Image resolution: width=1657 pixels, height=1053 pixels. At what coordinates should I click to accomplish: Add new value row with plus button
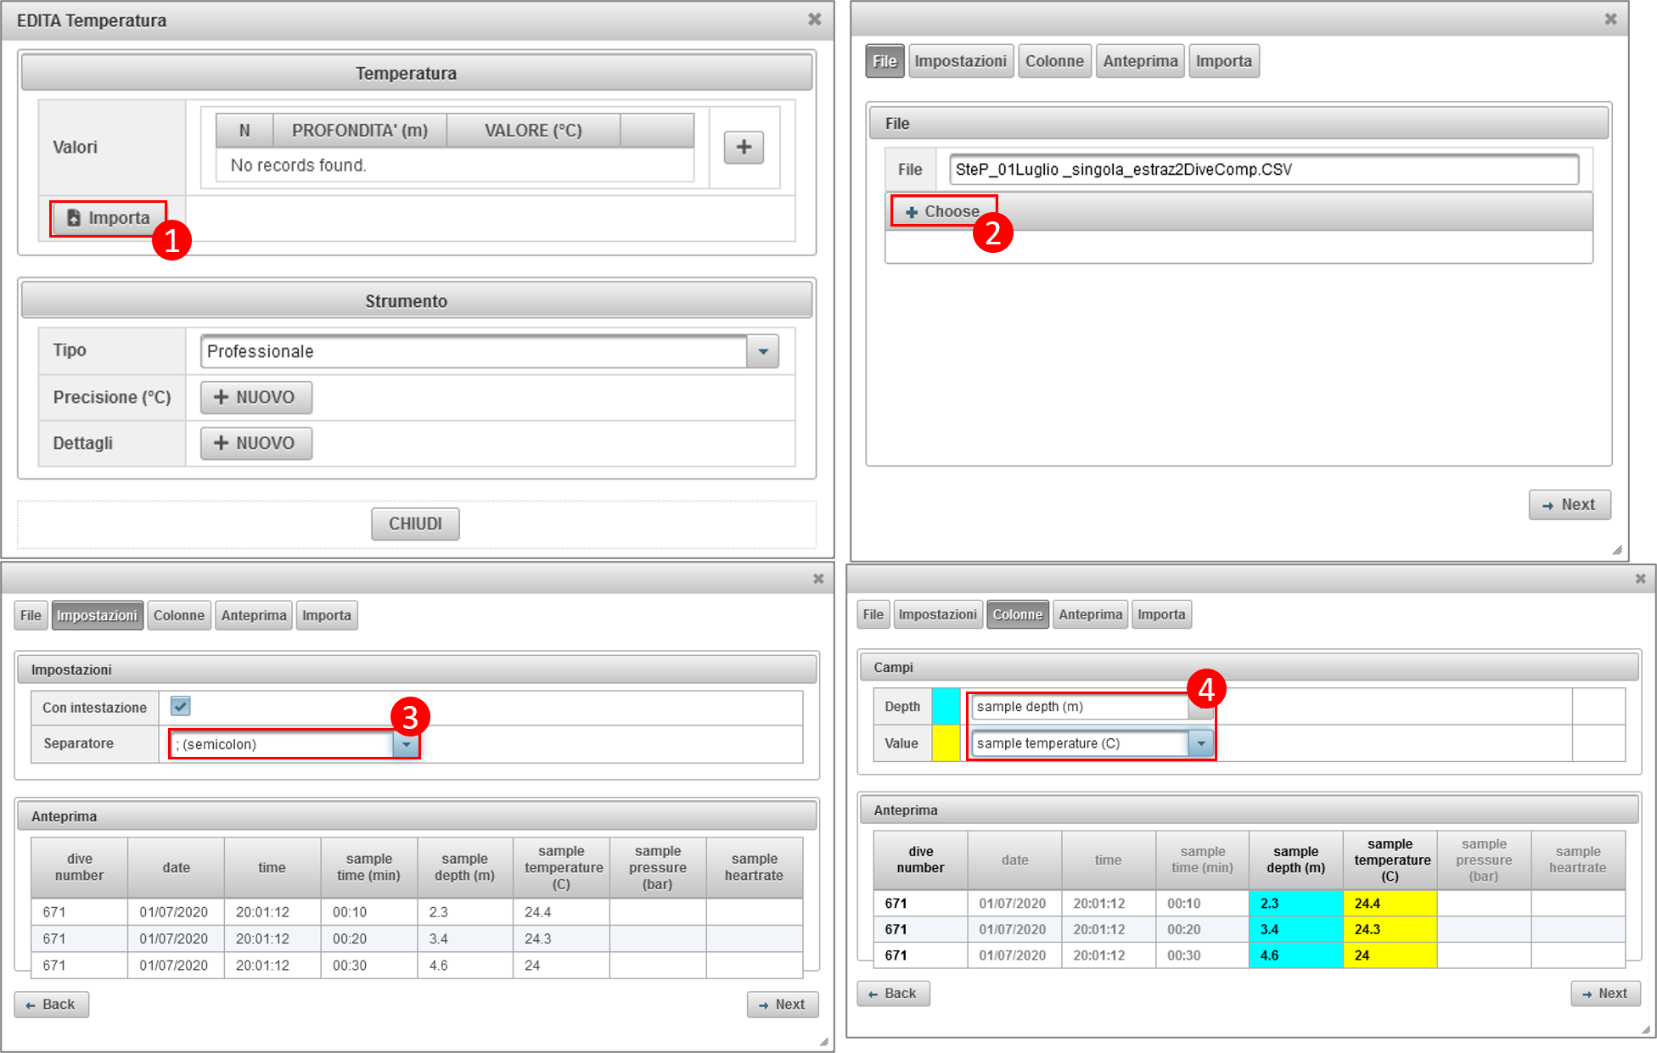744,147
